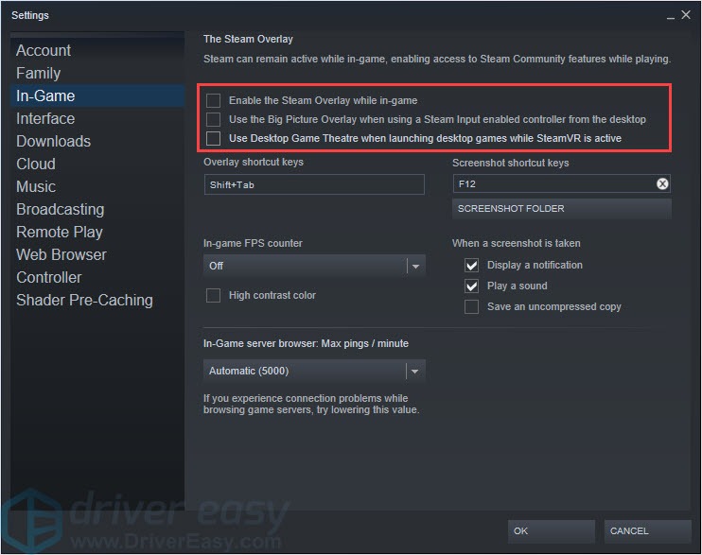Toggle High contrast color checkbox
Screen dimensions: 702x555
pyautogui.click(x=213, y=295)
